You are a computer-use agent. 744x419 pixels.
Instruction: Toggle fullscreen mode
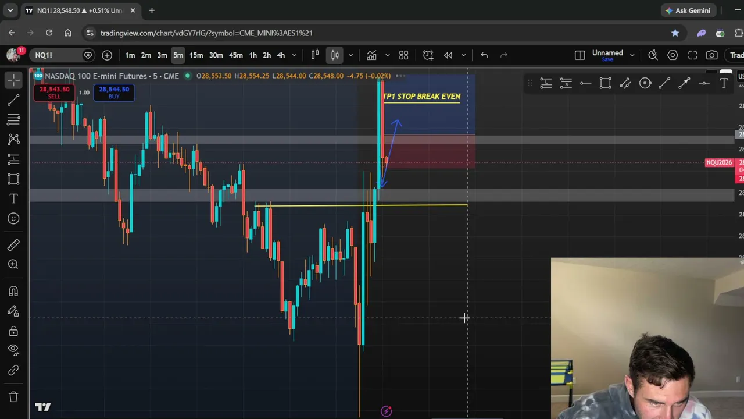pos(692,55)
